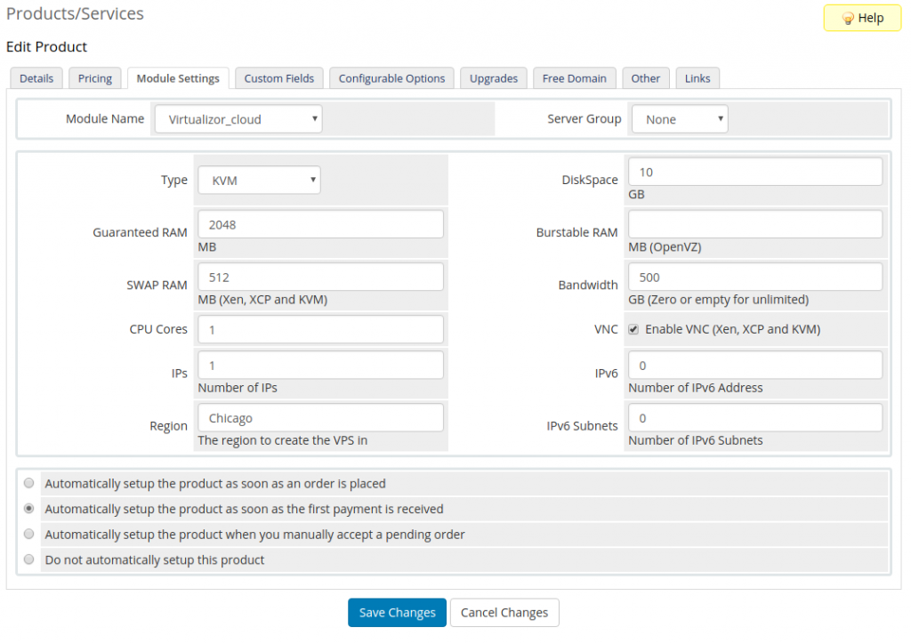Toggle the Enable VNC checkbox
This screenshot has height=644, width=911.
point(633,329)
